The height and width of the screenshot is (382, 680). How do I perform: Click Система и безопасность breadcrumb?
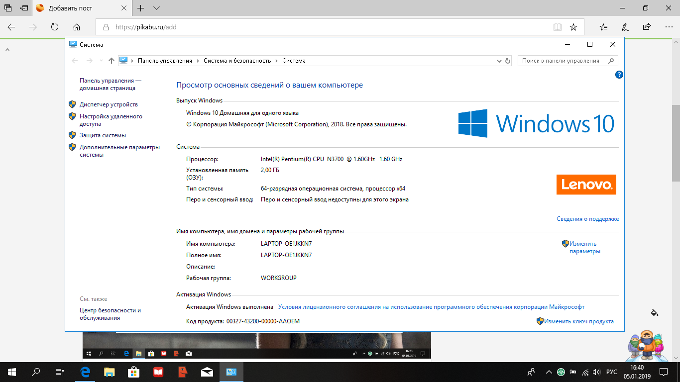tap(237, 61)
